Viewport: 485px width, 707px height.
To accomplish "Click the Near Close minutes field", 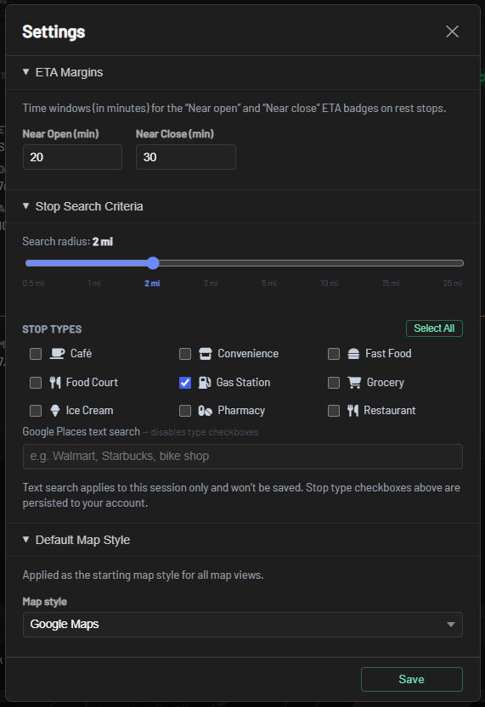I will click(186, 157).
